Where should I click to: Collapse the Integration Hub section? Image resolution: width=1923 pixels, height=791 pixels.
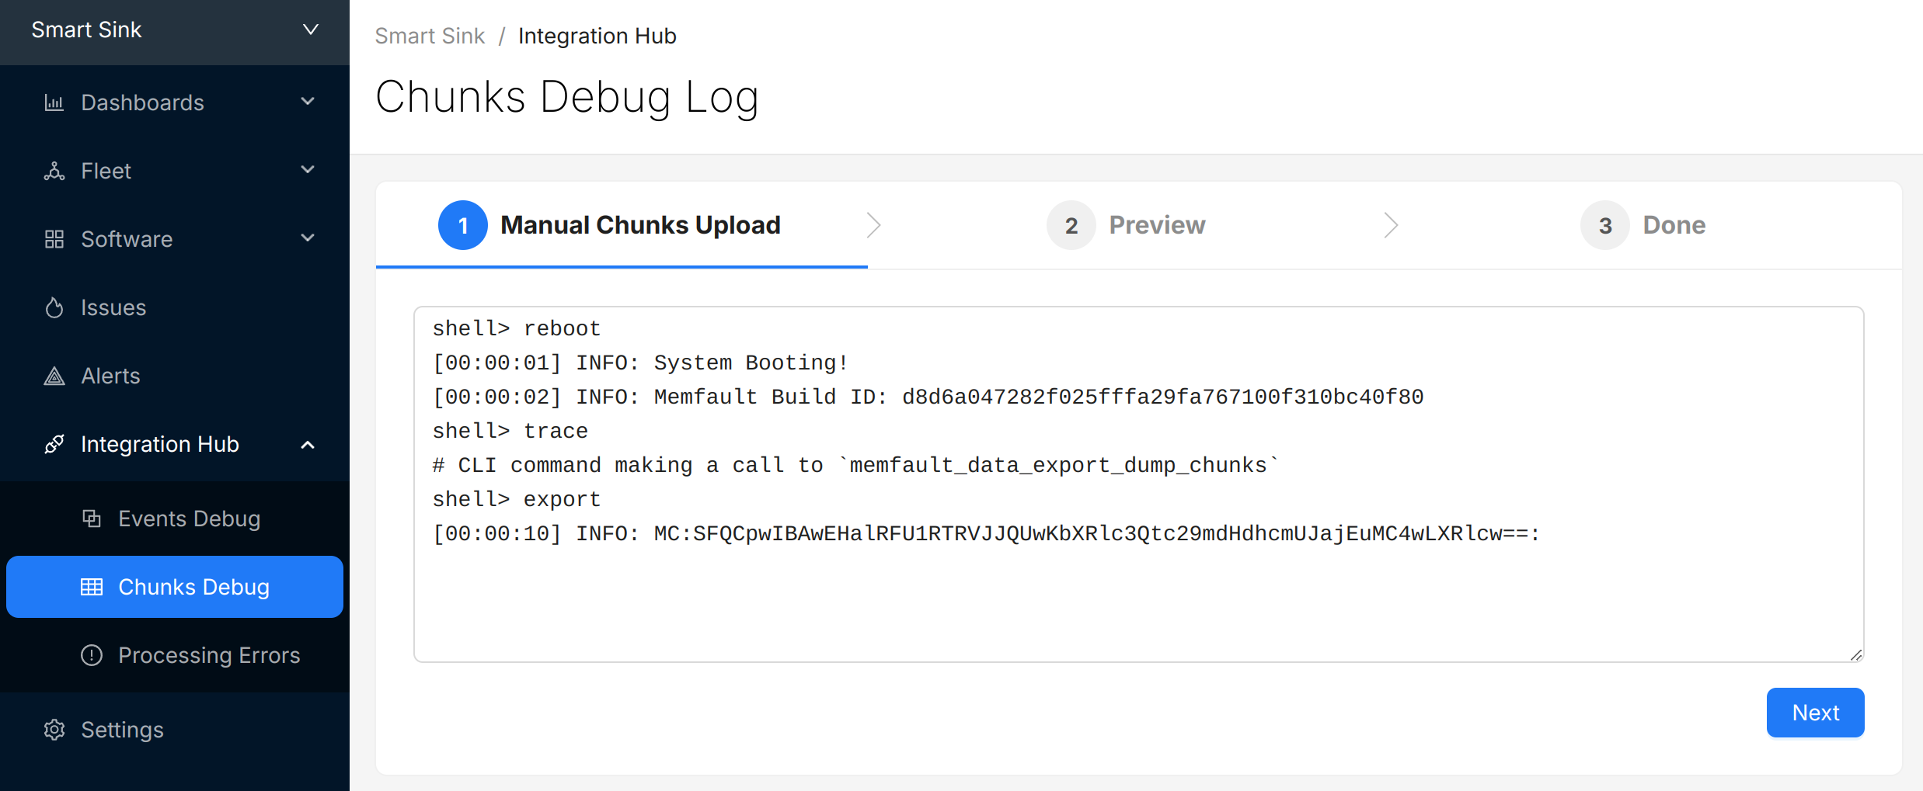[308, 444]
